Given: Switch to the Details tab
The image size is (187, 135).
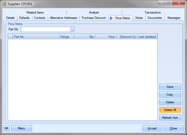Looking at the screenshot, I should [x=10, y=18].
